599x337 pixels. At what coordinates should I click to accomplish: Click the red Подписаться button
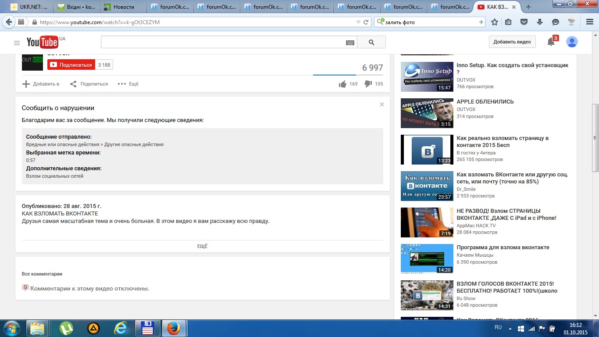pyautogui.click(x=71, y=65)
